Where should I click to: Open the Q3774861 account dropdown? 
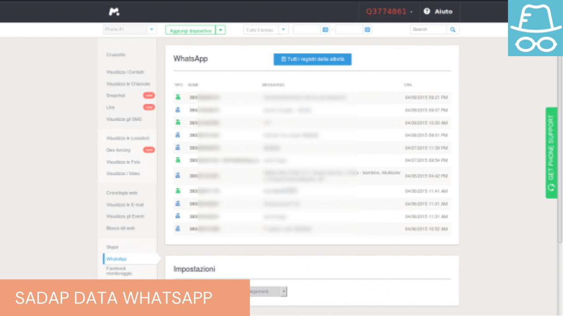pyautogui.click(x=389, y=11)
